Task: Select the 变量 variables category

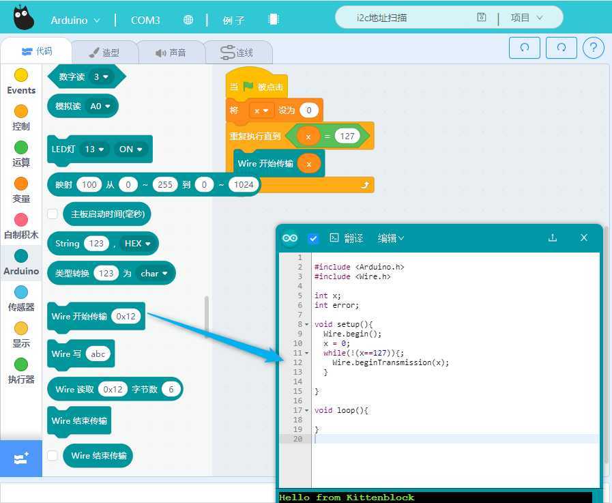Action: pyautogui.click(x=21, y=190)
